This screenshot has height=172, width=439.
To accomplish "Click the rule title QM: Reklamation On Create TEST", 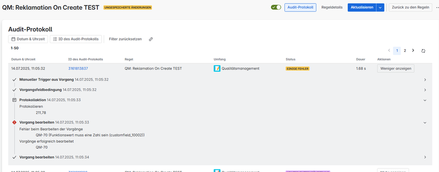I will coord(51,7).
